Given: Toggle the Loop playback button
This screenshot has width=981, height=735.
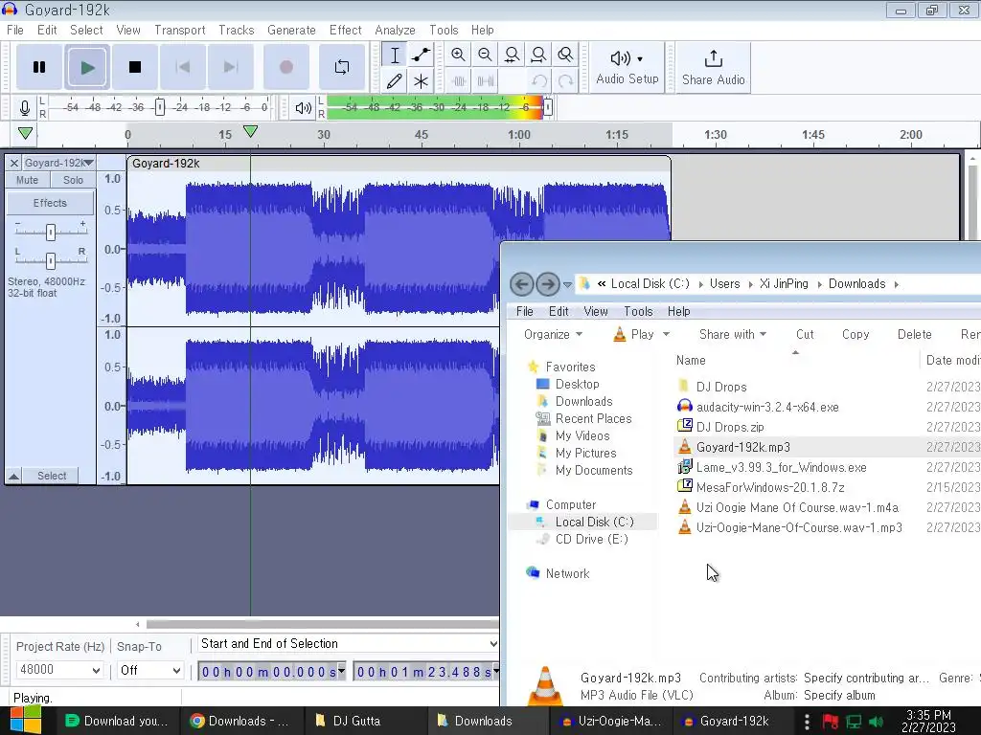Looking at the screenshot, I should [342, 67].
